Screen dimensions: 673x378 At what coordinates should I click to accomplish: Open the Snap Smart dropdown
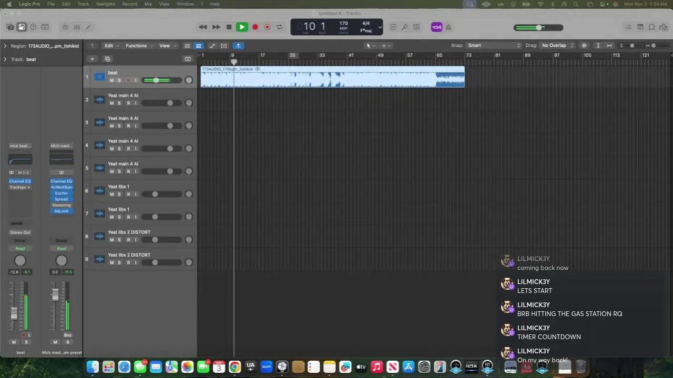(494, 46)
